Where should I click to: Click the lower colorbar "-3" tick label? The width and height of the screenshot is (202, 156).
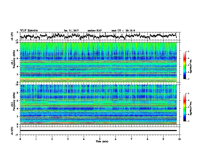click(x=188, y=94)
